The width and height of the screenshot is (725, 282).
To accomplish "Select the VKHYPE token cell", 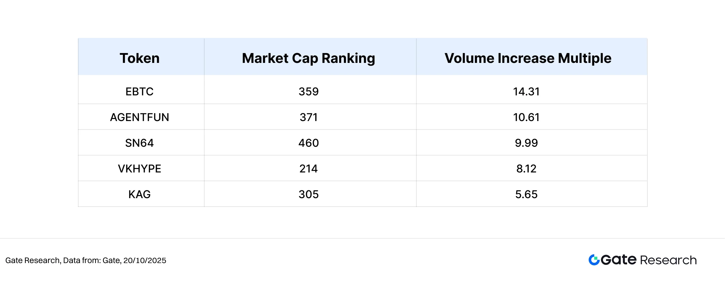I will pyautogui.click(x=140, y=168).
